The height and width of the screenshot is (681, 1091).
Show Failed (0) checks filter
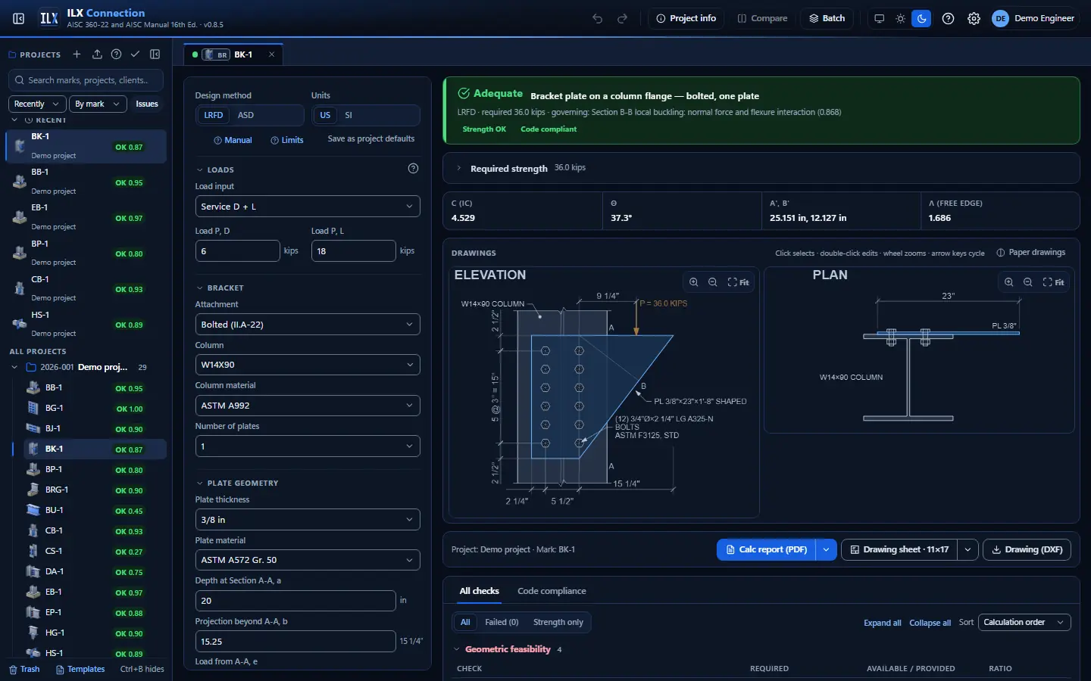point(502,622)
